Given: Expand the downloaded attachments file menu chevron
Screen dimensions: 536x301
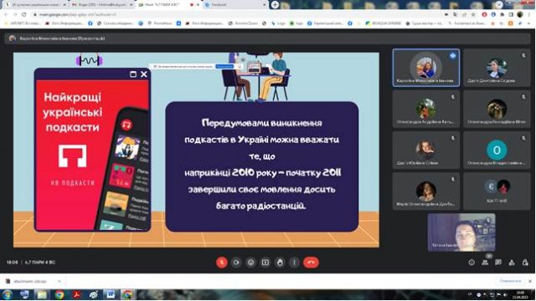Looking at the screenshot, I should click(59, 282).
